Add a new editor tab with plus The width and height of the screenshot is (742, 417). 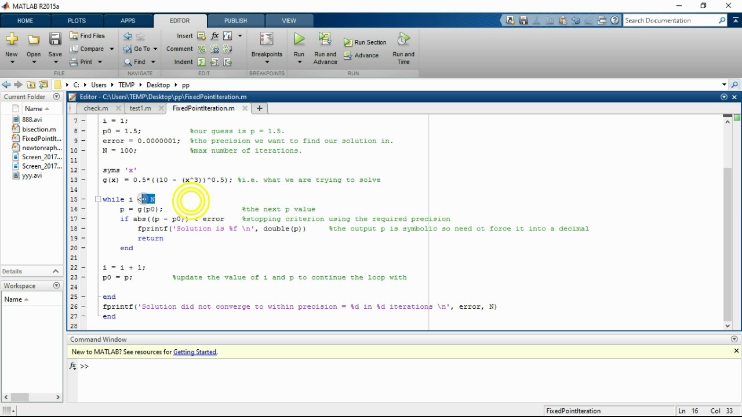[x=260, y=108]
